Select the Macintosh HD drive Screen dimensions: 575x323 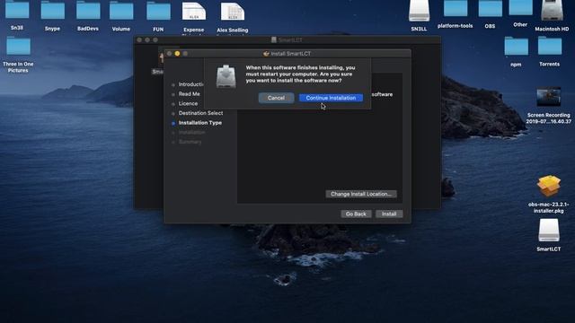[x=552, y=11]
